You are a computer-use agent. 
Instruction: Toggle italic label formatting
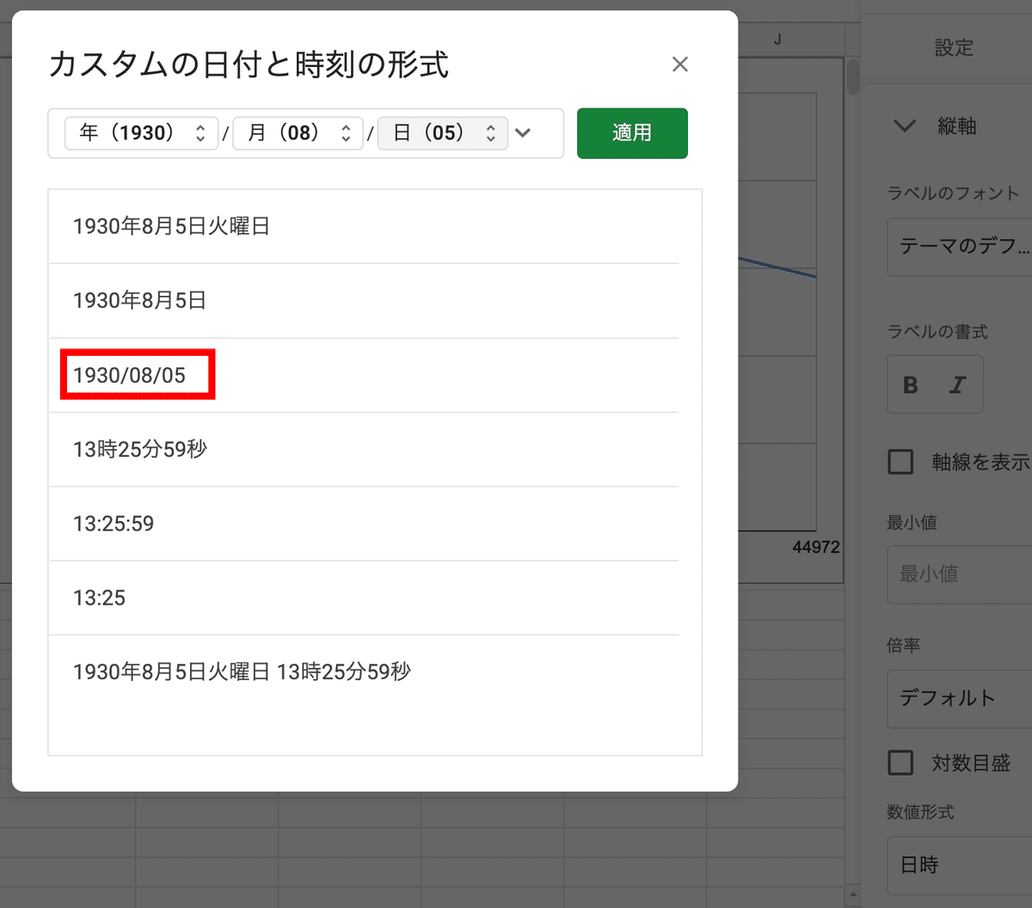point(957,385)
